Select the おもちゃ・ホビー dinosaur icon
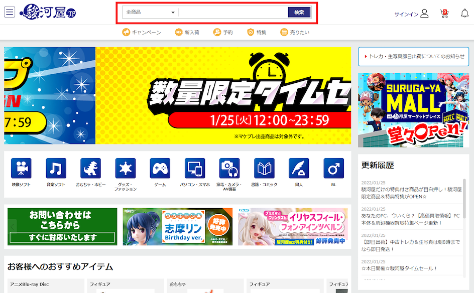 91,168
